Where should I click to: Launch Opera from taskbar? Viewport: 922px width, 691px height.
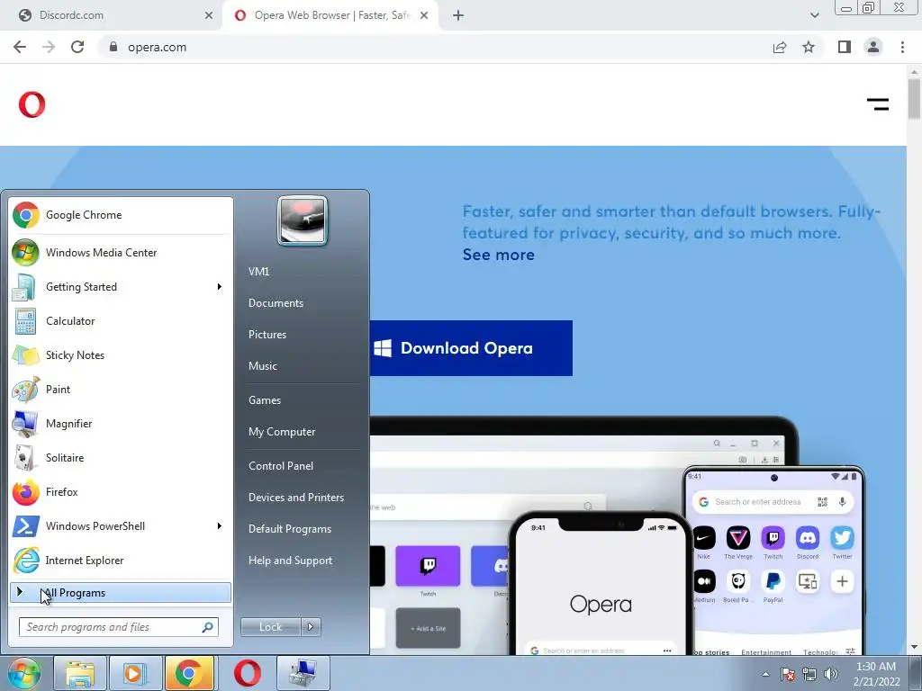click(x=248, y=673)
